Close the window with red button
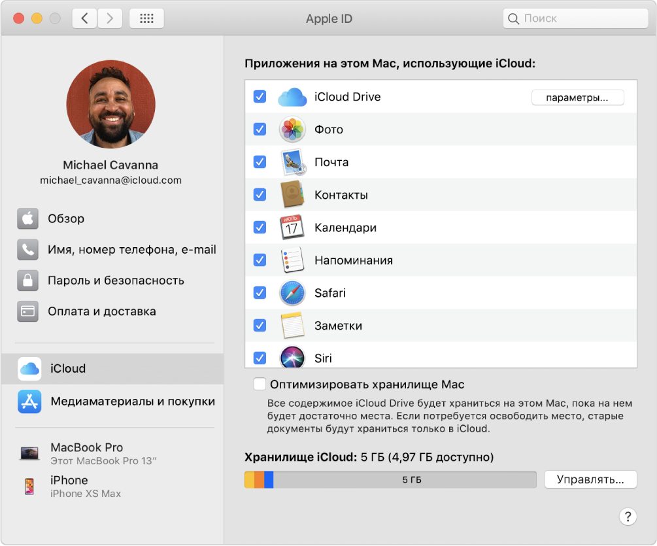 coord(18,18)
